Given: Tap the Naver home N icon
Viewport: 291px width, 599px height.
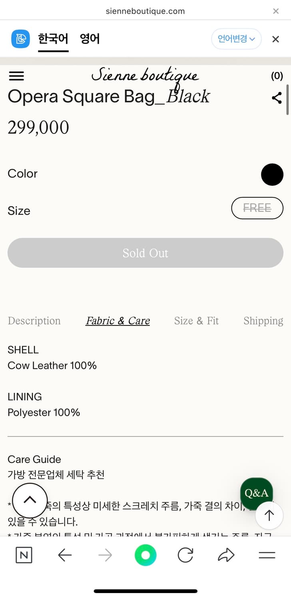Looking at the screenshot, I should pyautogui.click(x=24, y=555).
